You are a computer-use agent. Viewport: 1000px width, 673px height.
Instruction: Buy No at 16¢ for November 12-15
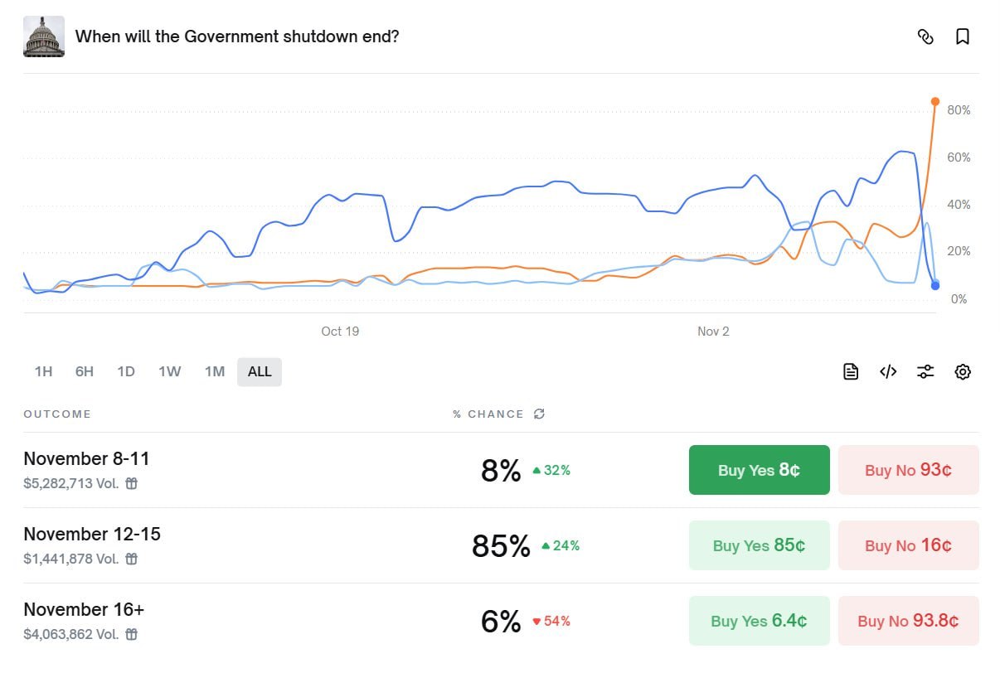[908, 545]
